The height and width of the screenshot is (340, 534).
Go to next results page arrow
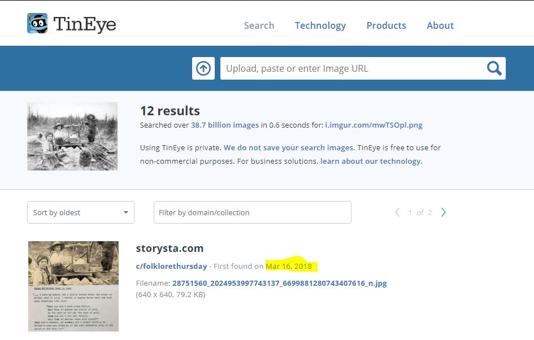tap(444, 212)
